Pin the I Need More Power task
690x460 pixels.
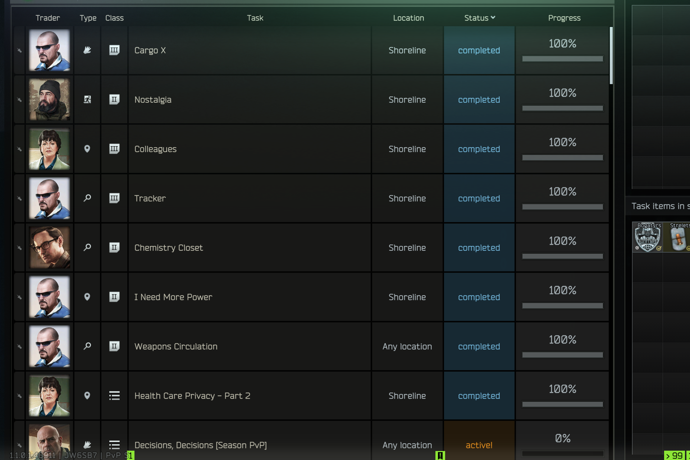(x=19, y=297)
